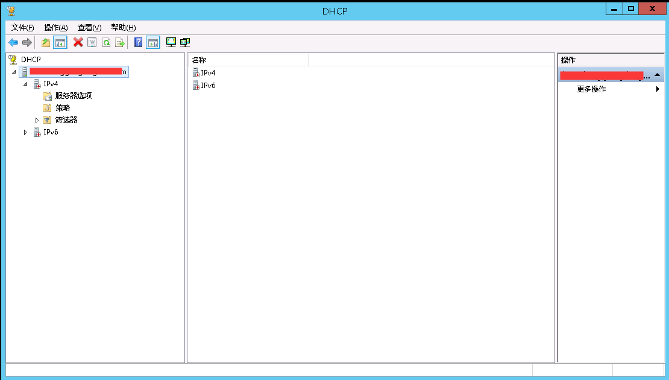Select IPv6 node in the tree

click(51, 132)
